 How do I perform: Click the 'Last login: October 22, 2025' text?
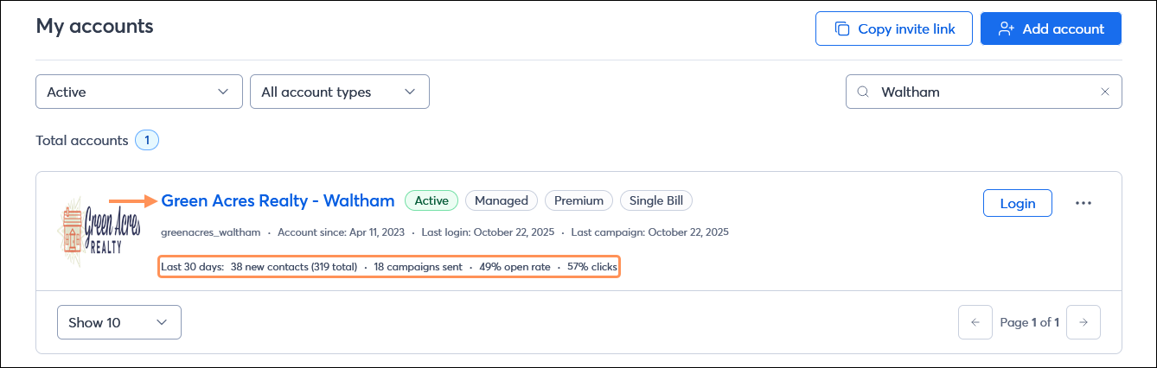[x=487, y=232]
